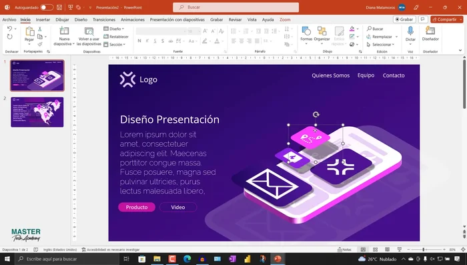
Task: Click the Producto button on slide
Action: [137, 207]
